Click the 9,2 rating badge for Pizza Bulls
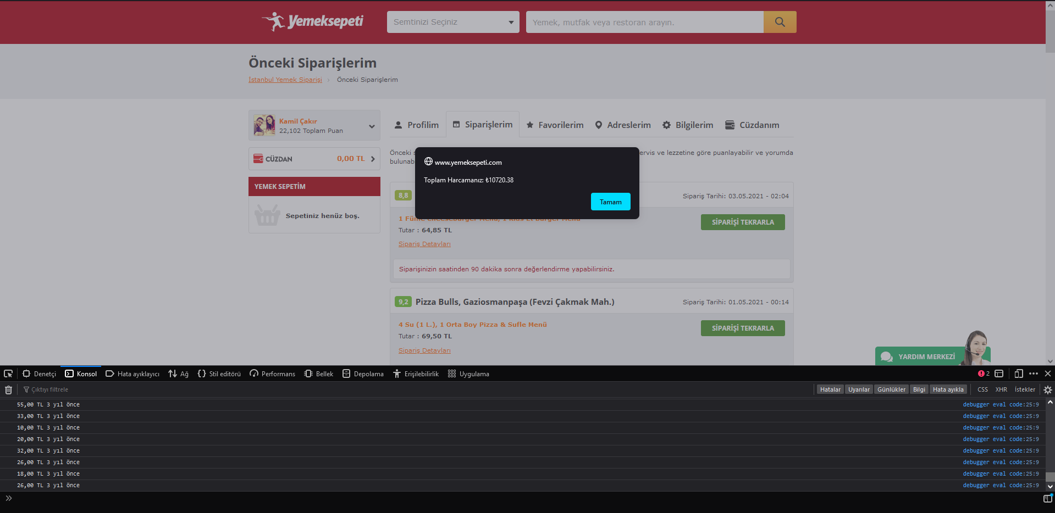Image resolution: width=1055 pixels, height=513 pixels. pyautogui.click(x=403, y=302)
